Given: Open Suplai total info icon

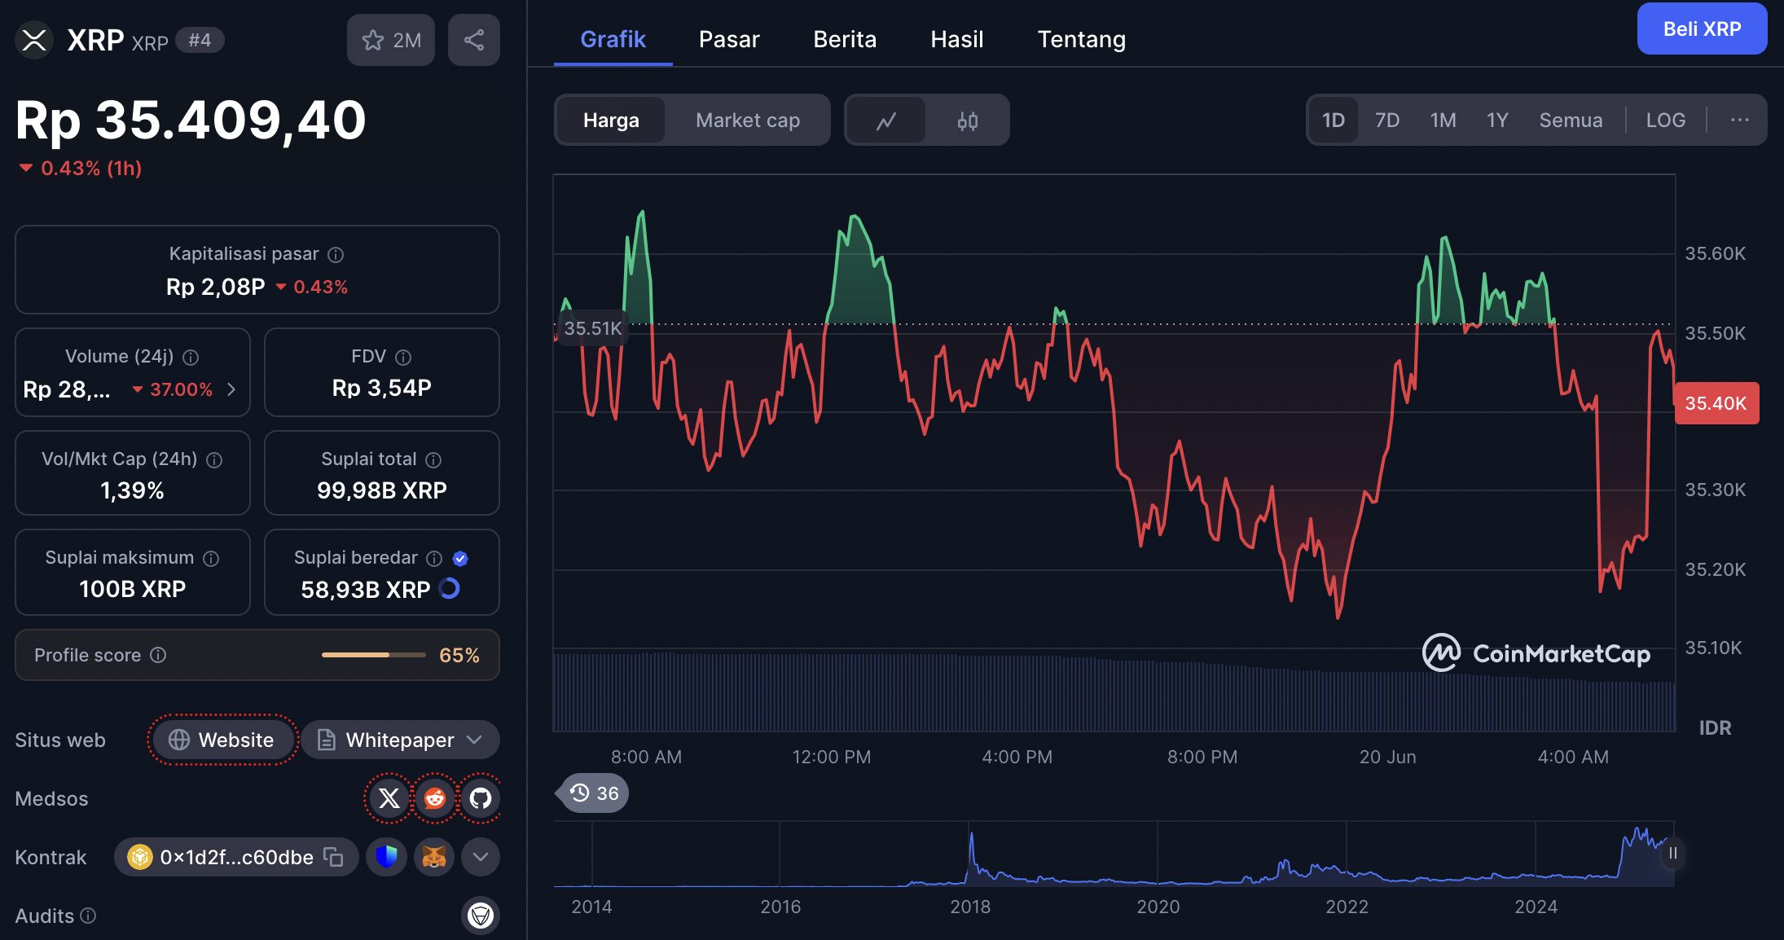Looking at the screenshot, I should pos(433,460).
